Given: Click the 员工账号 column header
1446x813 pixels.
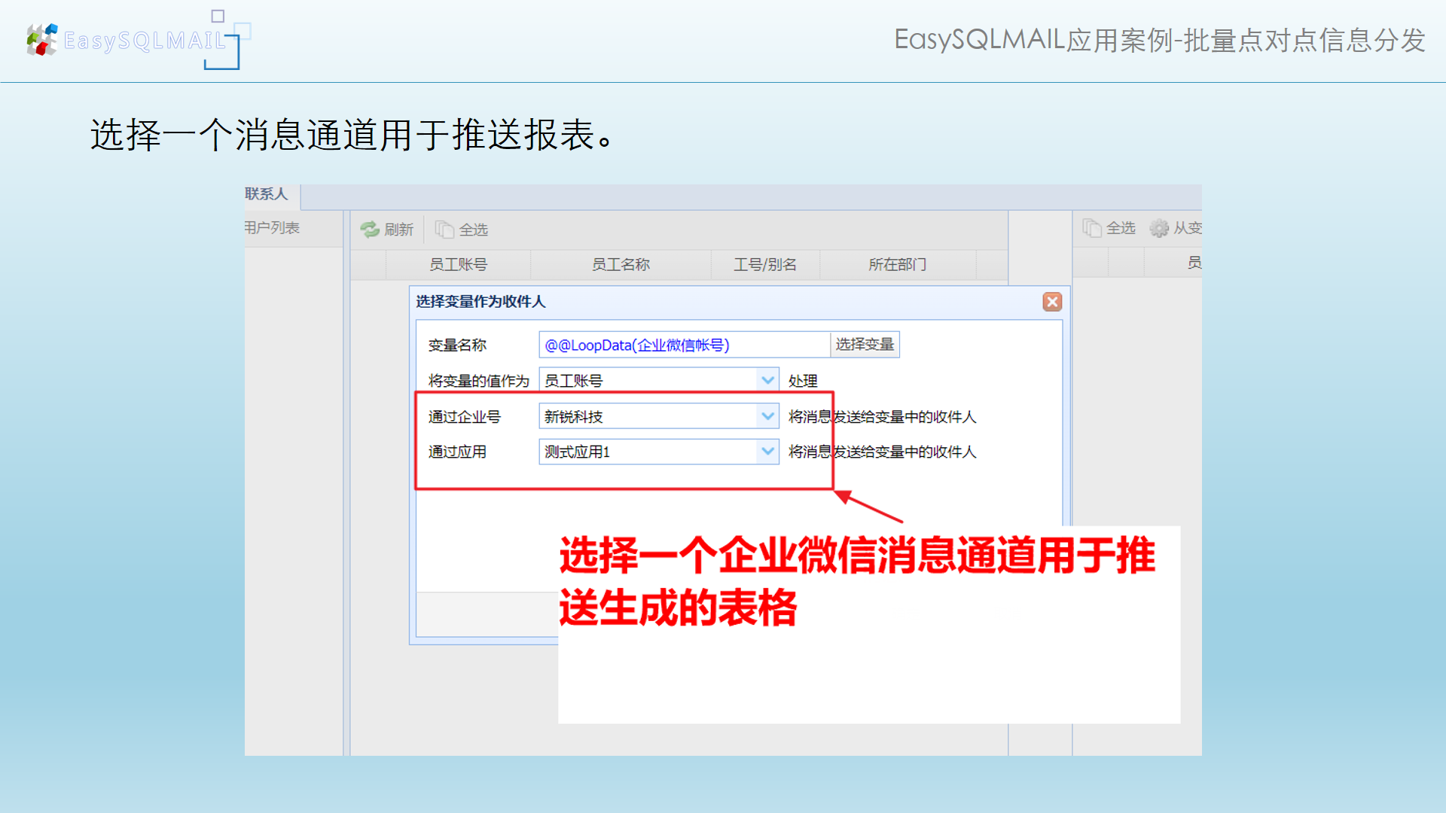Looking at the screenshot, I should (458, 265).
